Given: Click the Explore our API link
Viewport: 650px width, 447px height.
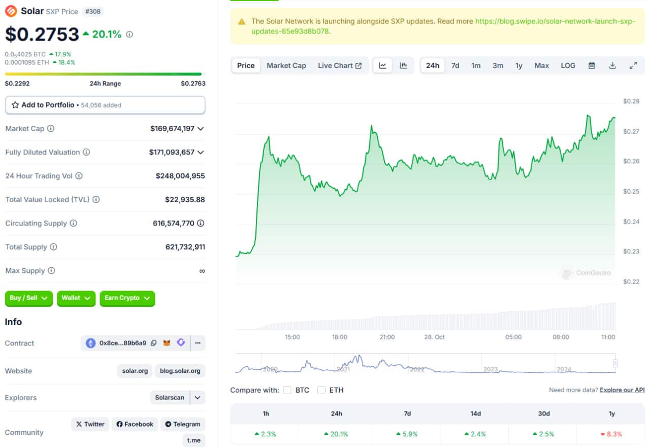Looking at the screenshot, I should (x=622, y=390).
